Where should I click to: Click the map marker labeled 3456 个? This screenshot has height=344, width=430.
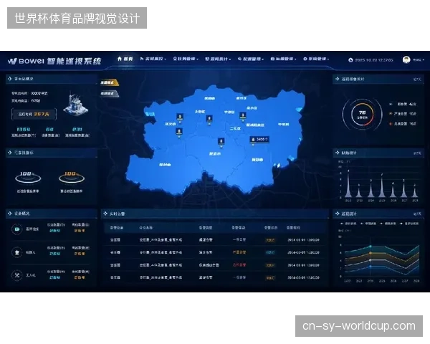tap(259, 139)
